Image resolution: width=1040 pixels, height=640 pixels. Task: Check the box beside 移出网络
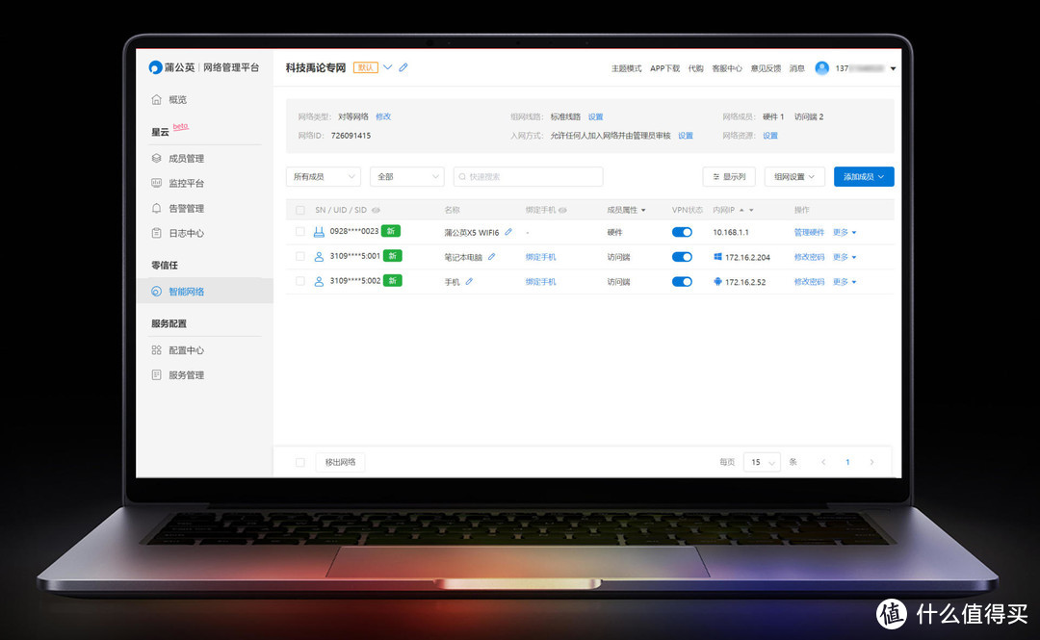coord(299,462)
